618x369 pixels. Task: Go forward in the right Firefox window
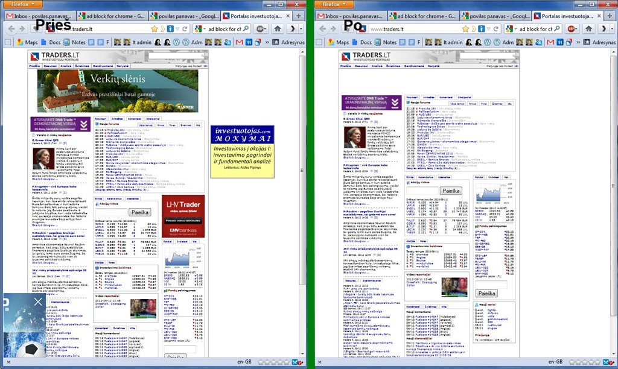333,29
